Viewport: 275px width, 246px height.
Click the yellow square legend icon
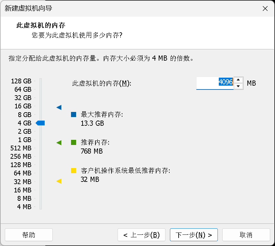coord(74,171)
